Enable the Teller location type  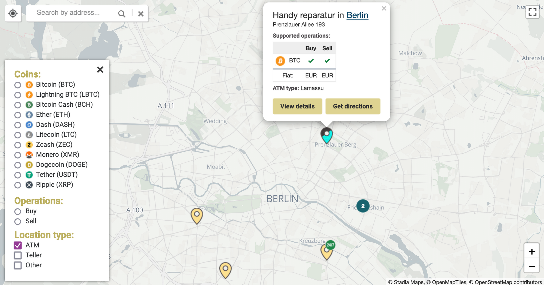18,255
